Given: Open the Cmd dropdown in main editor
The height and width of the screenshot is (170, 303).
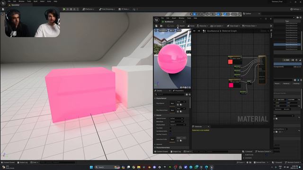Looking at the screenshot, I should (34, 162).
